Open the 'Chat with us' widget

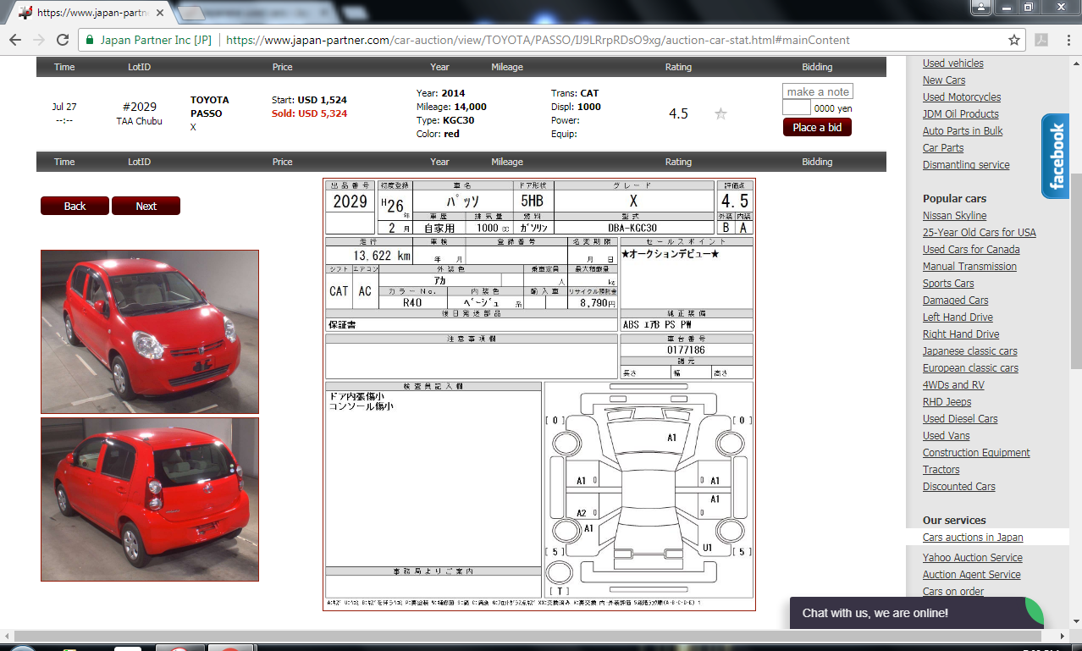point(916,613)
